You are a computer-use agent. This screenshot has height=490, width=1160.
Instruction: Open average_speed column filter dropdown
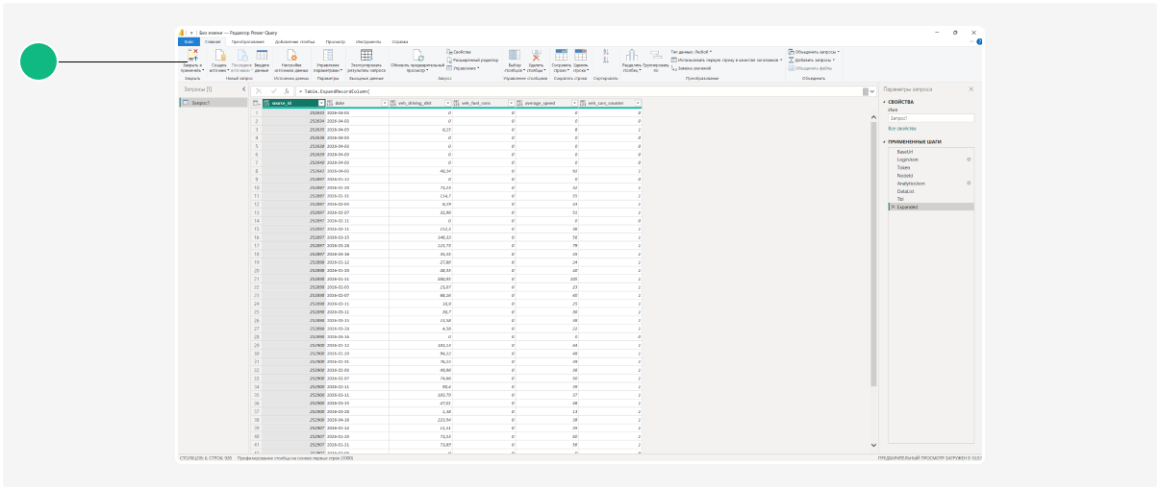click(574, 103)
